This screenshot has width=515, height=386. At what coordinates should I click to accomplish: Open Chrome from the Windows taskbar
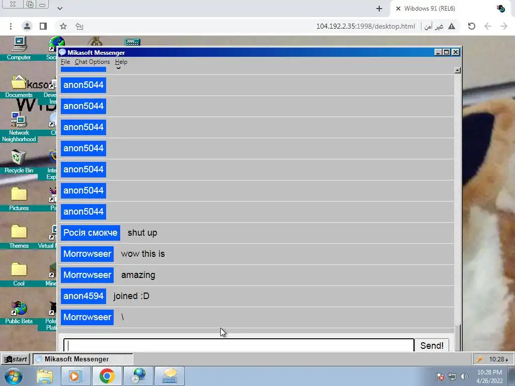[x=107, y=376]
